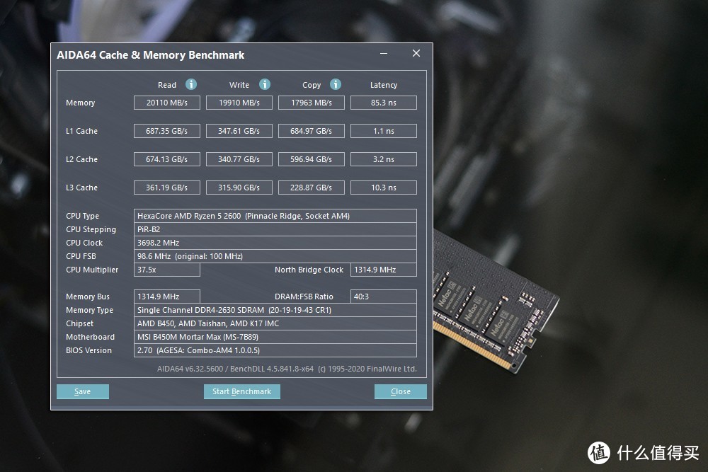708x472 pixels.
Task: Click the Memory Bus label
Action: tap(88, 297)
